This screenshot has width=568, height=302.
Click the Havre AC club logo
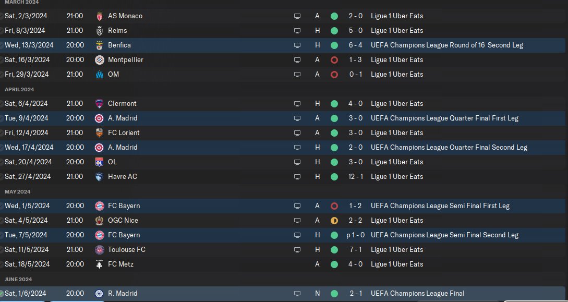tap(100, 177)
